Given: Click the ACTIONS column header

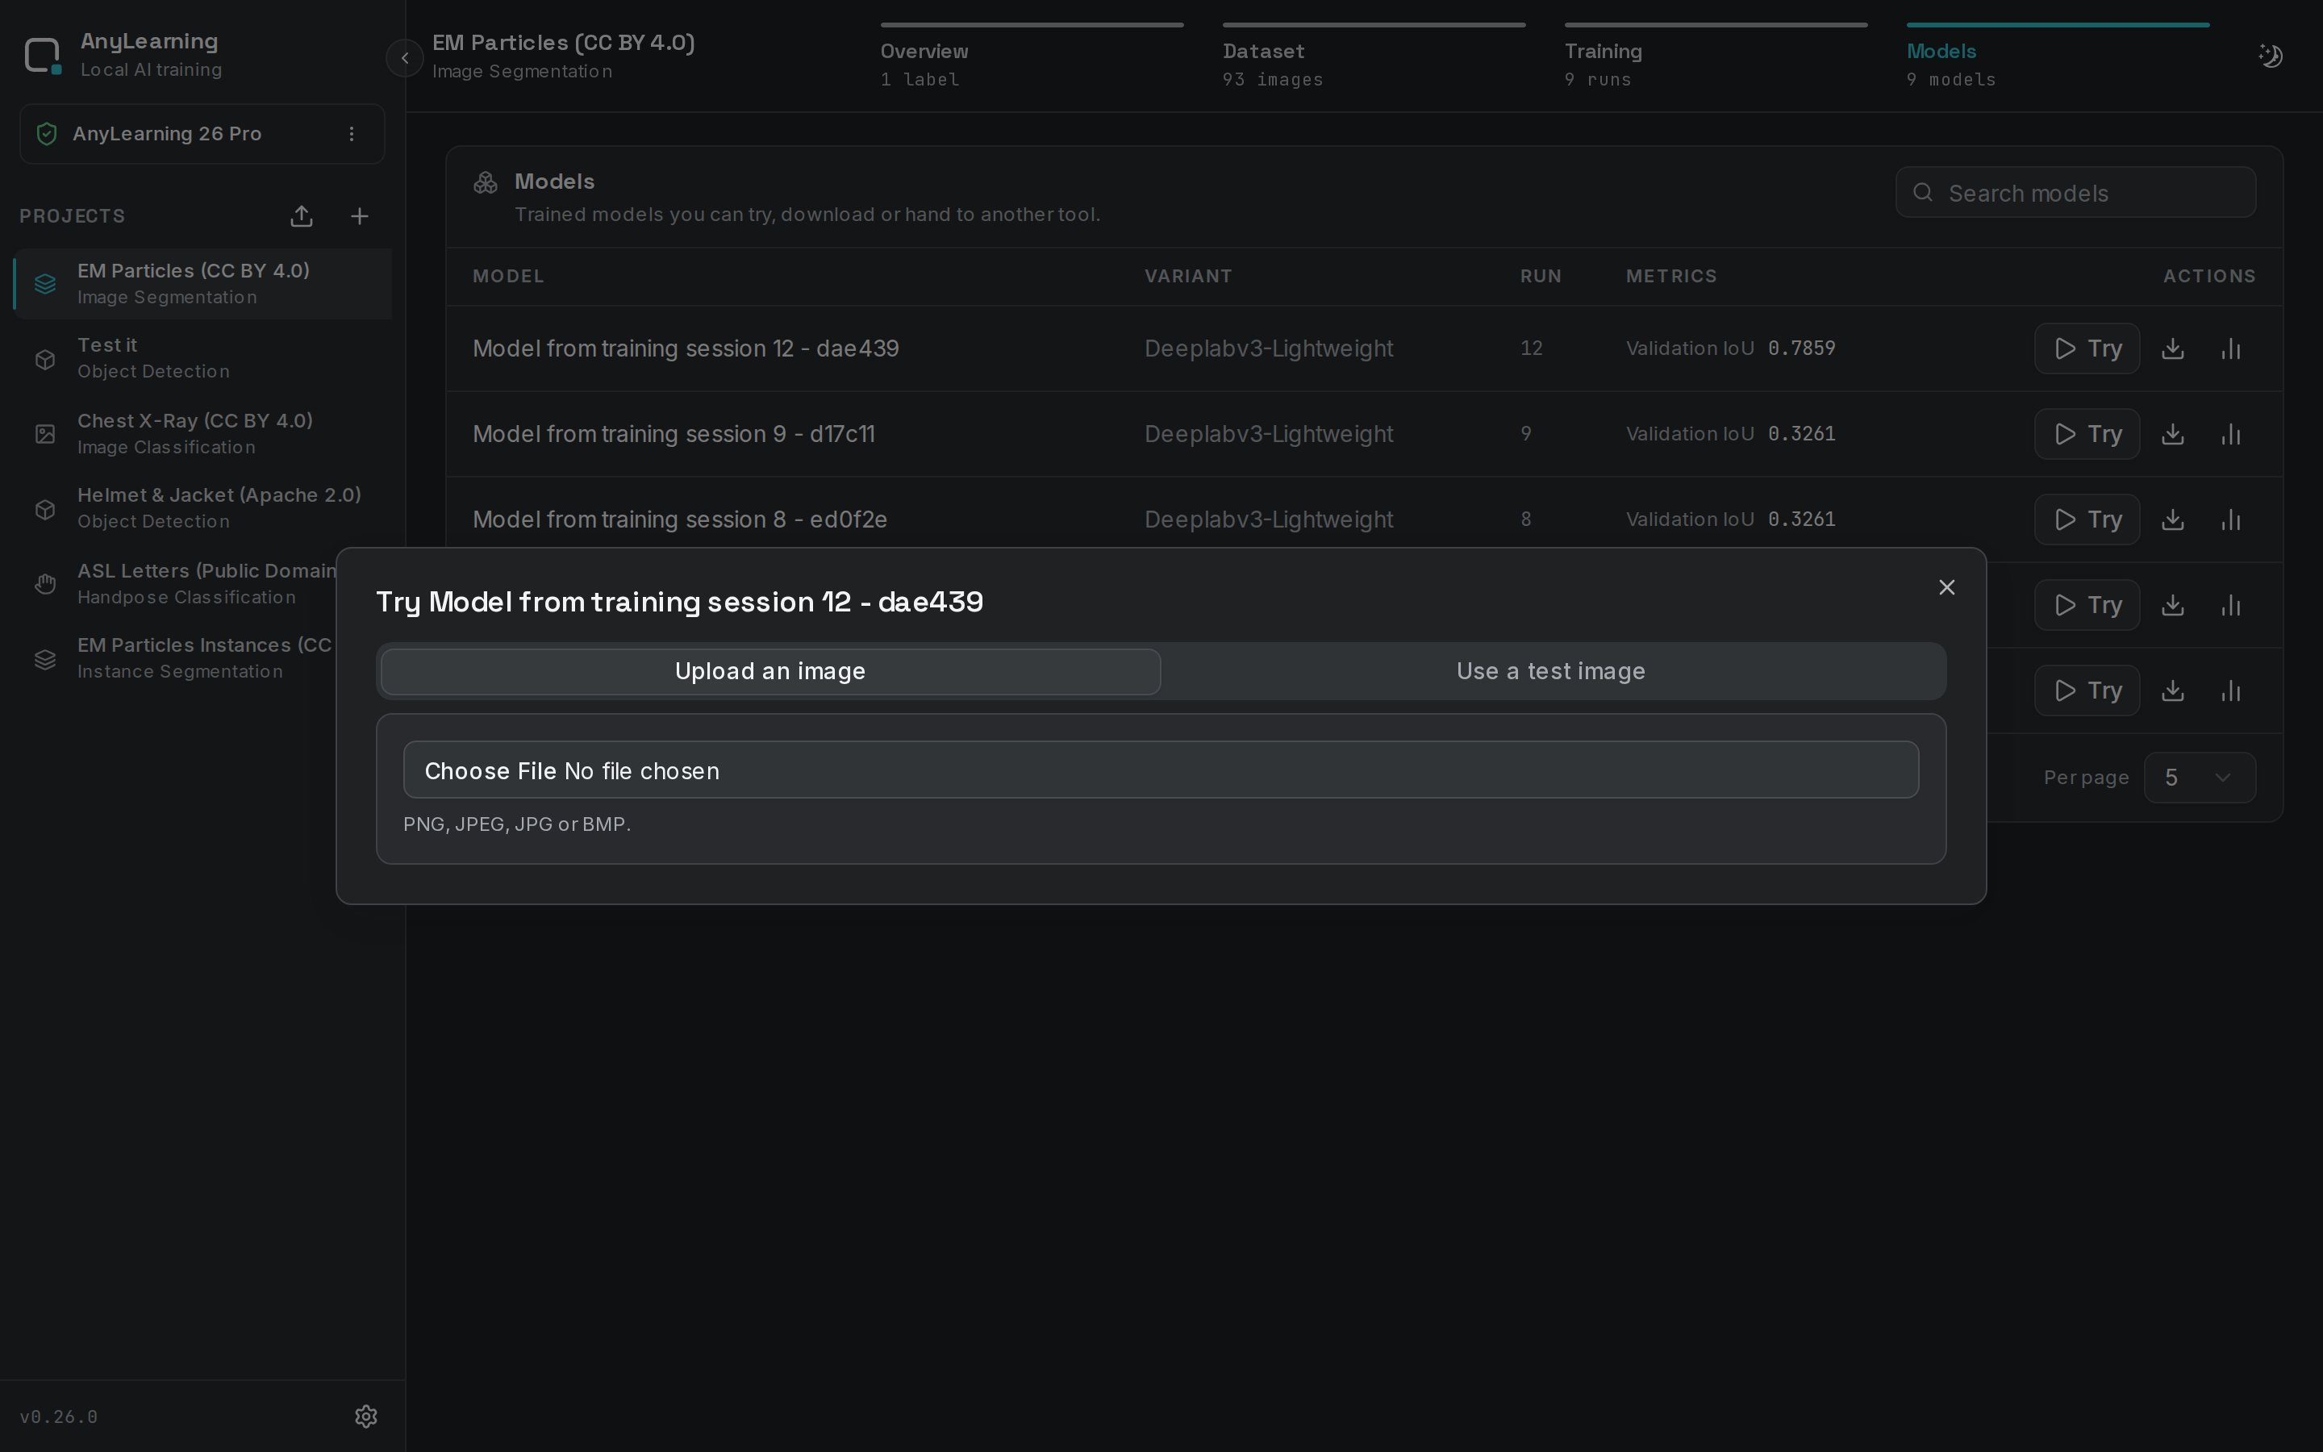Looking at the screenshot, I should (2208, 277).
